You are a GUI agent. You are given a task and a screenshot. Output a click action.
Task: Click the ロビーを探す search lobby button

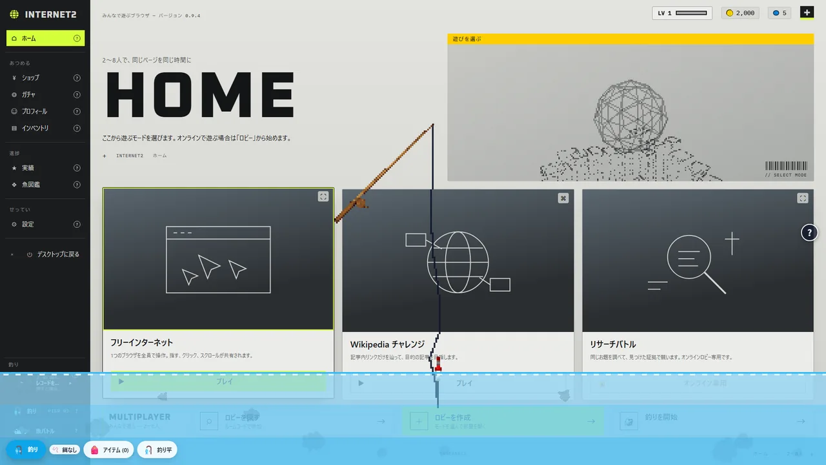click(x=293, y=421)
